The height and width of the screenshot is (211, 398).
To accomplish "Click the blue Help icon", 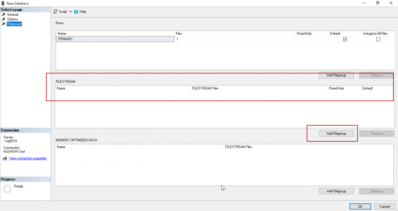I will click(x=76, y=12).
